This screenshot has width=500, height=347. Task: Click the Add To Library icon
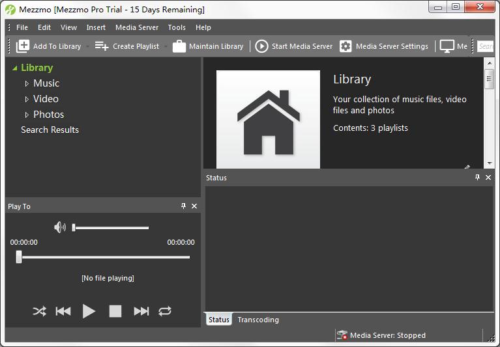[23, 46]
